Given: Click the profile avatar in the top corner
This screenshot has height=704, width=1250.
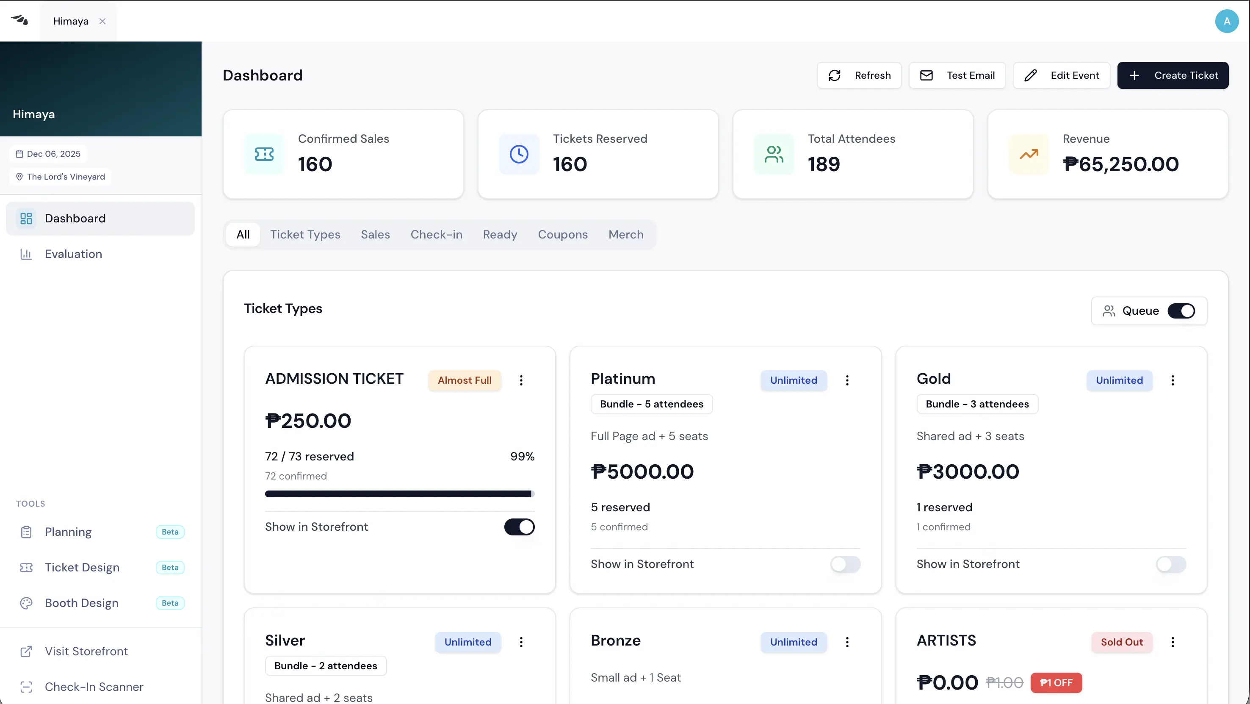Looking at the screenshot, I should point(1227,21).
